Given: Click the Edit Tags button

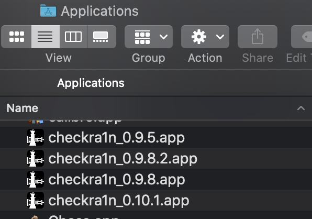Looking at the screenshot, I should point(302,37).
